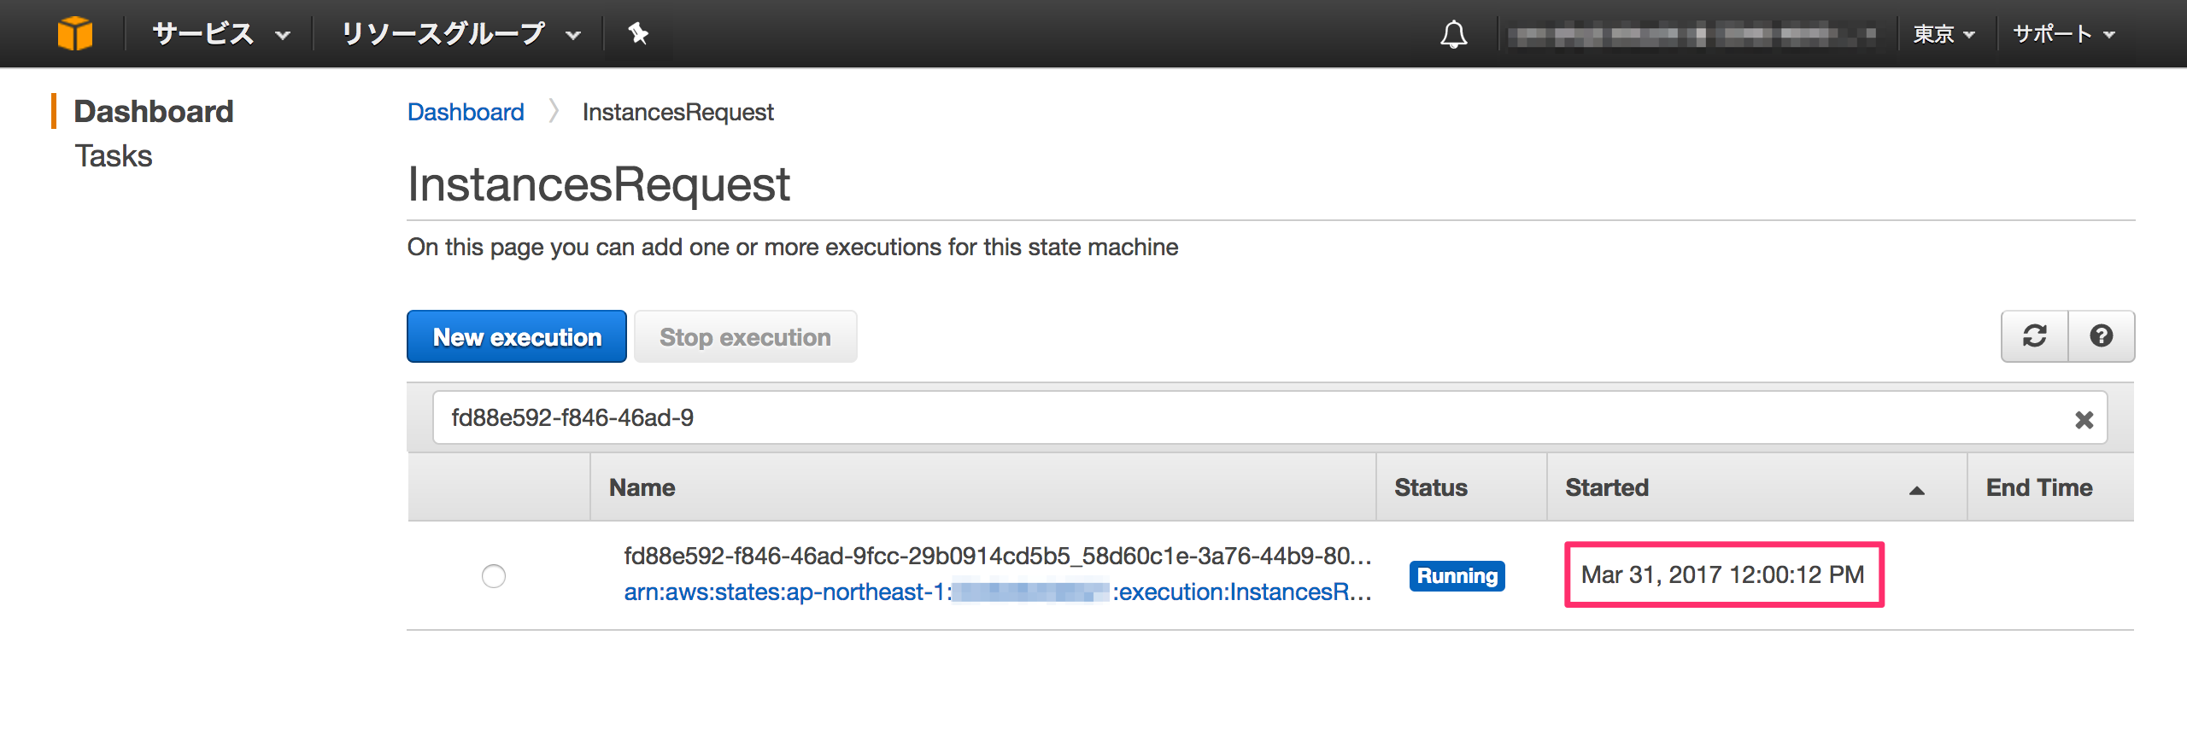Select the radio button for execution fd88e592
The image size is (2187, 752).
pyautogui.click(x=494, y=576)
